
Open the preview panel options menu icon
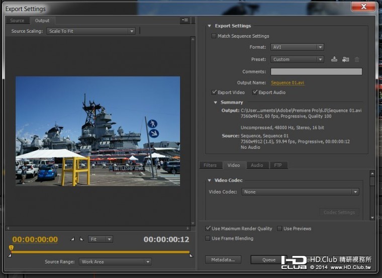(x=185, y=21)
